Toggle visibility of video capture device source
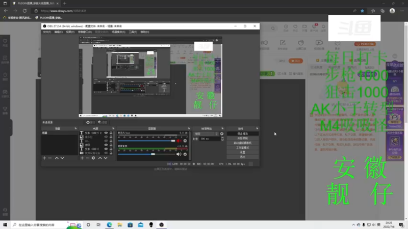Image resolution: width=408 pixels, height=229 pixels. point(106,153)
